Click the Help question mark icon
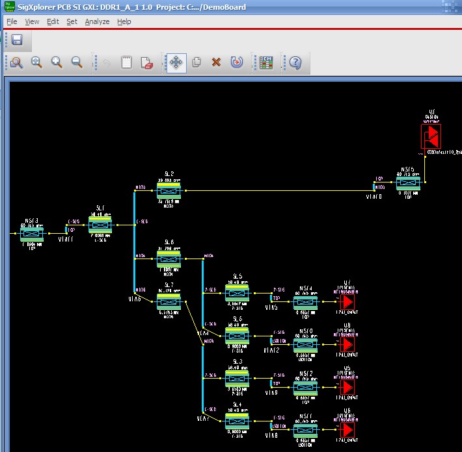 (295, 62)
